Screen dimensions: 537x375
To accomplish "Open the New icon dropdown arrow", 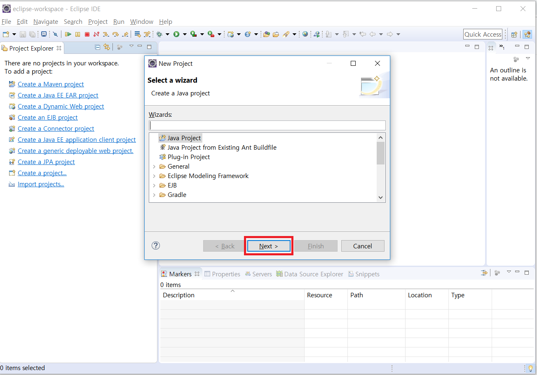I will point(14,34).
